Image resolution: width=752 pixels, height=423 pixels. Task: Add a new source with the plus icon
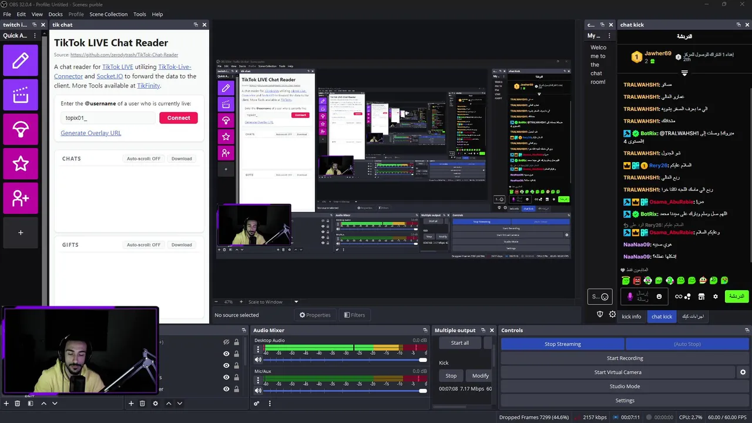[x=131, y=403]
